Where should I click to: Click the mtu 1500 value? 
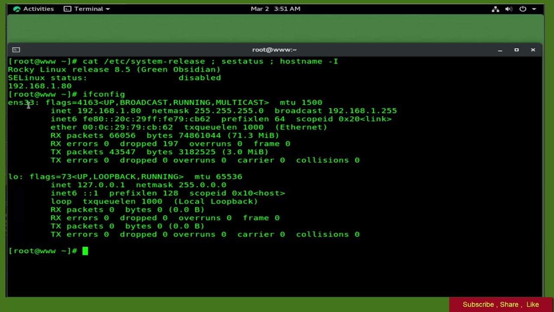point(301,102)
